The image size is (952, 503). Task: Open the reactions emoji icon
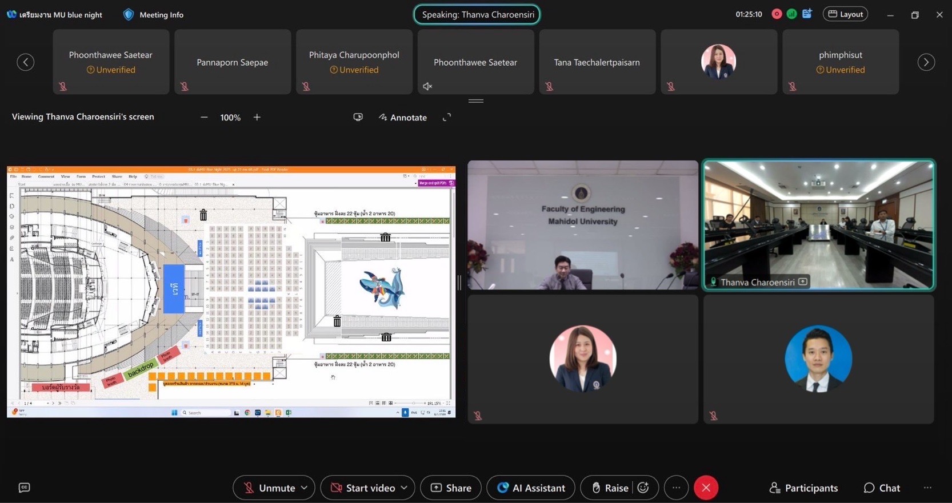pyautogui.click(x=643, y=488)
